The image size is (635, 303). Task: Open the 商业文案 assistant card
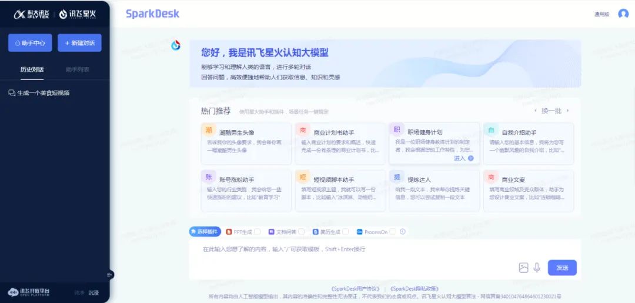click(529, 191)
